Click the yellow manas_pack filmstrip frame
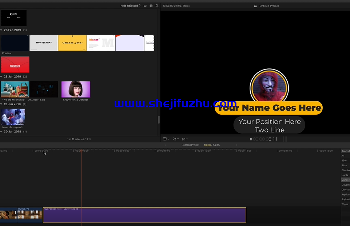Screen dimensions: 350x226 72,43
